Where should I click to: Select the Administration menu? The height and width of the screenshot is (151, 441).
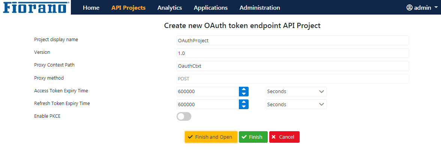point(259,8)
